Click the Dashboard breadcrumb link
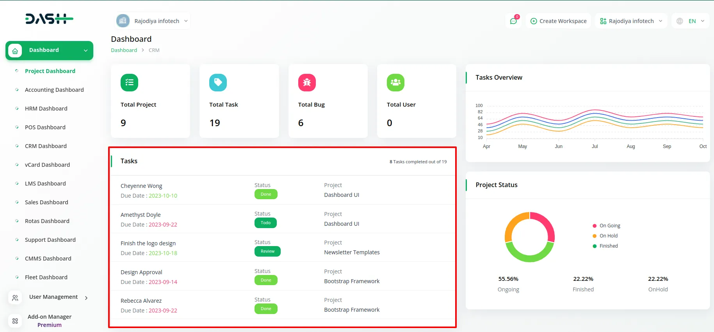714x332 pixels. 124,50
